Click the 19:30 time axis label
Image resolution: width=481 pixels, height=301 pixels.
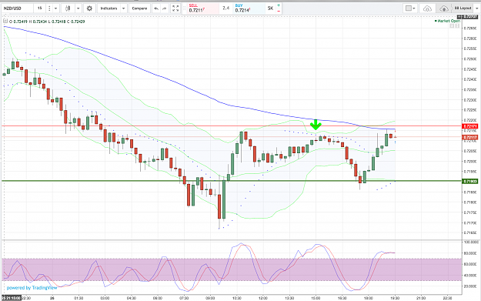point(395,298)
